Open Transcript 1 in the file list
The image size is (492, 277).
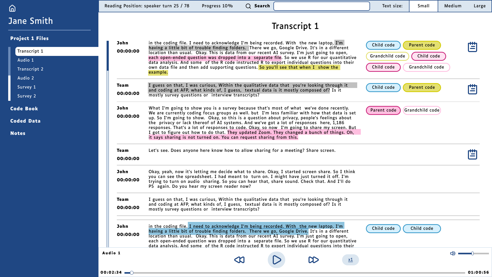(57, 51)
